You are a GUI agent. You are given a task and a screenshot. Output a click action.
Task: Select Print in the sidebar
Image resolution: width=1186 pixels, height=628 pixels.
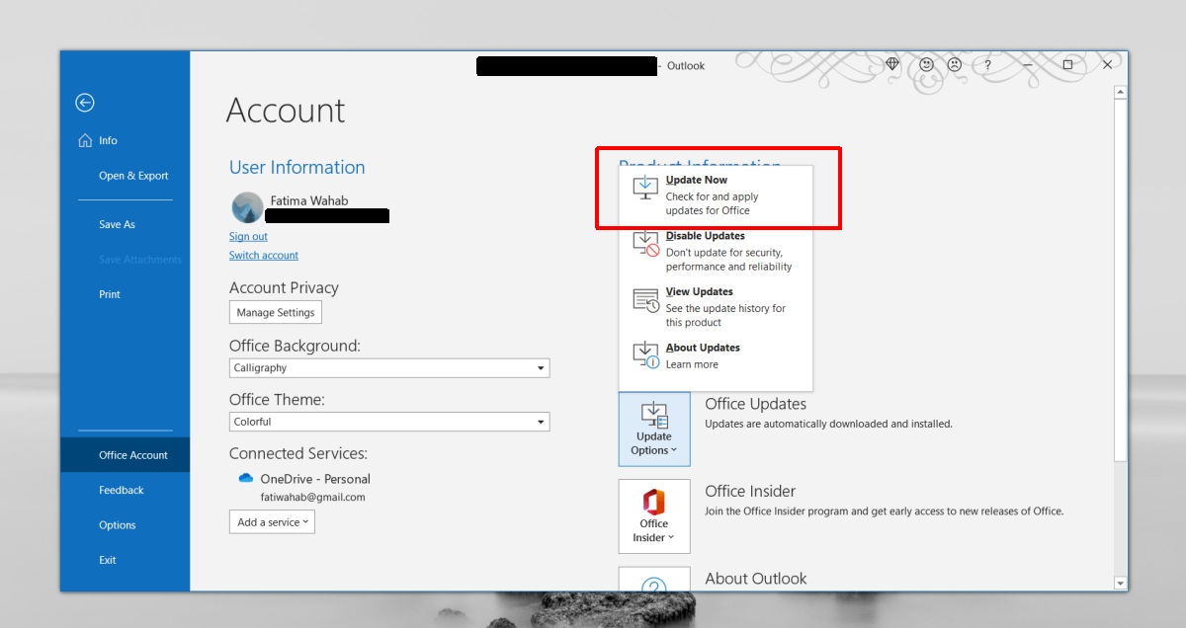125,294
